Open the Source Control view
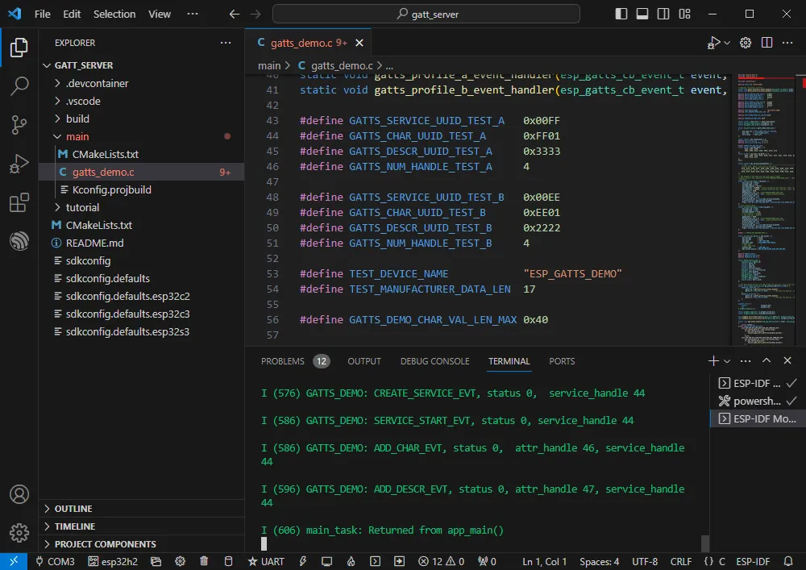The image size is (806, 570). 19,124
